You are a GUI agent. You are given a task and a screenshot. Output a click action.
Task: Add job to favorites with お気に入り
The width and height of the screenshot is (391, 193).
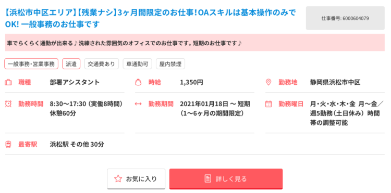point(136,178)
